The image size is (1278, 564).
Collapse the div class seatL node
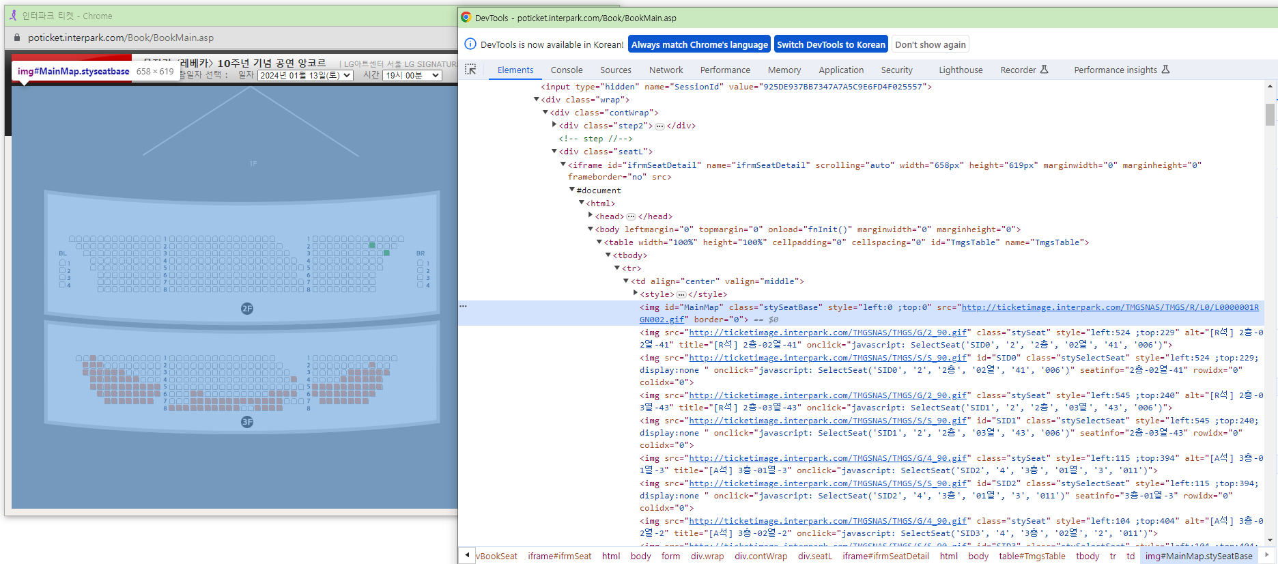[x=554, y=152]
